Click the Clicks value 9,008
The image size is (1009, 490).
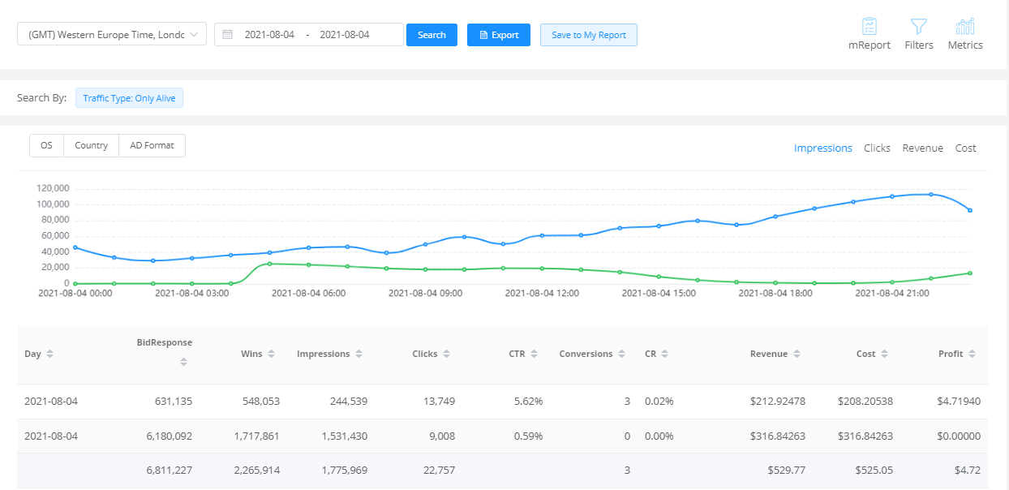tap(441, 436)
